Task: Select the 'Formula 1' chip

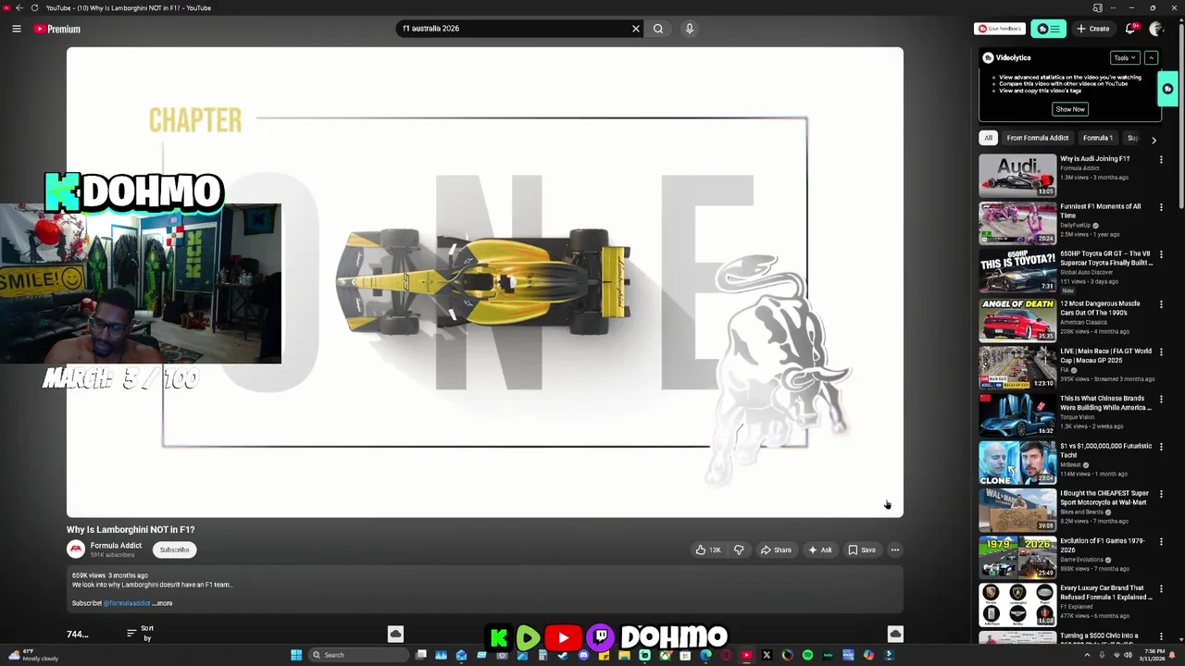Action: tap(1098, 138)
